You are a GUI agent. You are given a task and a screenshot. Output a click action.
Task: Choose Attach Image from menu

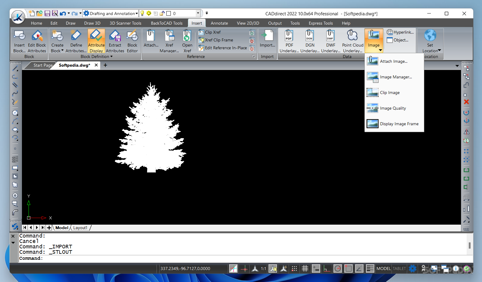pos(394,61)
